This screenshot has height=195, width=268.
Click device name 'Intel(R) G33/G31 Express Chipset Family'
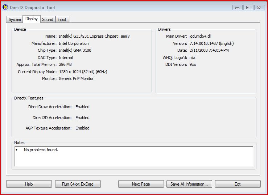[x=94, y=36]
